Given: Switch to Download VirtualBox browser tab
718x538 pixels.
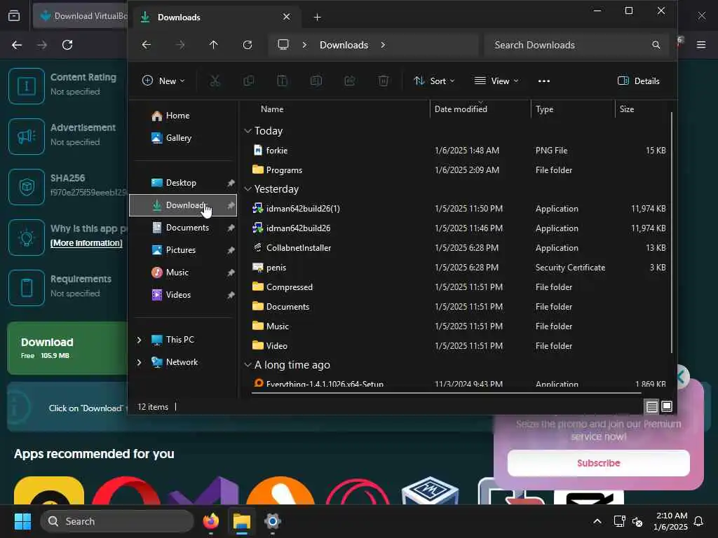Looking at the screenshot, I should [x=81, y=16].
